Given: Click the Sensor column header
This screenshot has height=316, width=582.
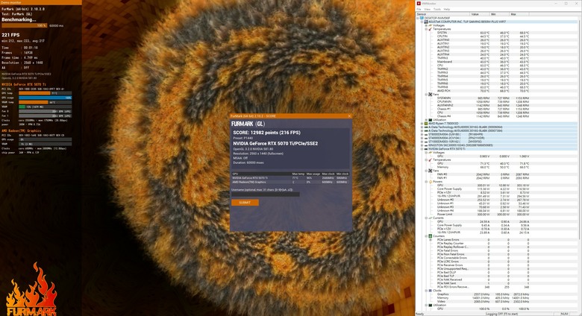Looking at the screenshot, I should point(442,14).
